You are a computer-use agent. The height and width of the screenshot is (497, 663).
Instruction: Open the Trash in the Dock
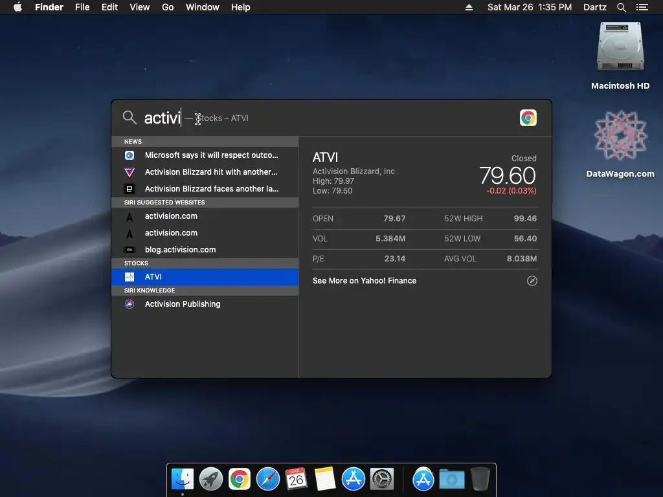click(x=480, y=480)
